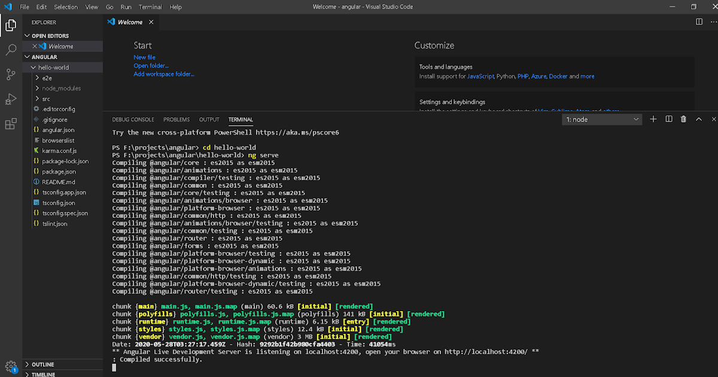Click the 'Open folder...' link

pos(151,65)
